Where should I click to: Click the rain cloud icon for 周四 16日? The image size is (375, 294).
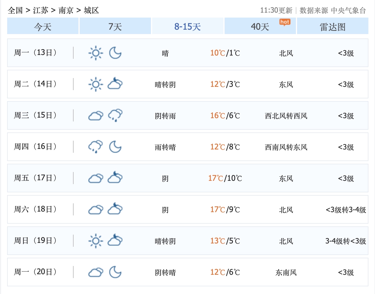[x=96, y=147]
